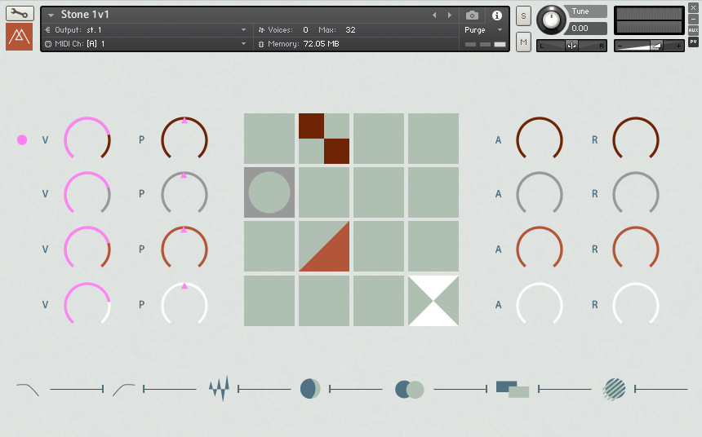This screenshot has height=437, width=702.
Task: Show instrument info with the i icon
Action: coord(496,15)
